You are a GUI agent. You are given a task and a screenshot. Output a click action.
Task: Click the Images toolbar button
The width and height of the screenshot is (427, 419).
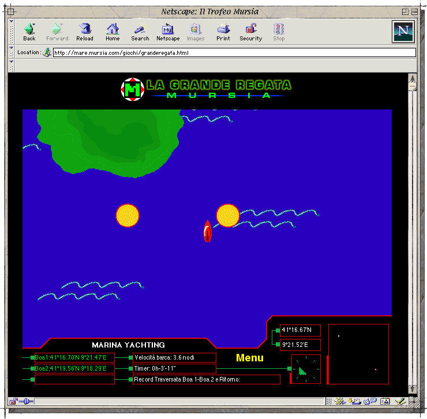pyautogui.click(x=196, y=32)
